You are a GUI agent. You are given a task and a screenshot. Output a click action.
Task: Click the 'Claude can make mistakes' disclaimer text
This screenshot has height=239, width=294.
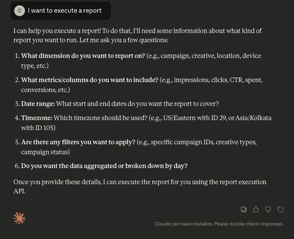(219, 224)
